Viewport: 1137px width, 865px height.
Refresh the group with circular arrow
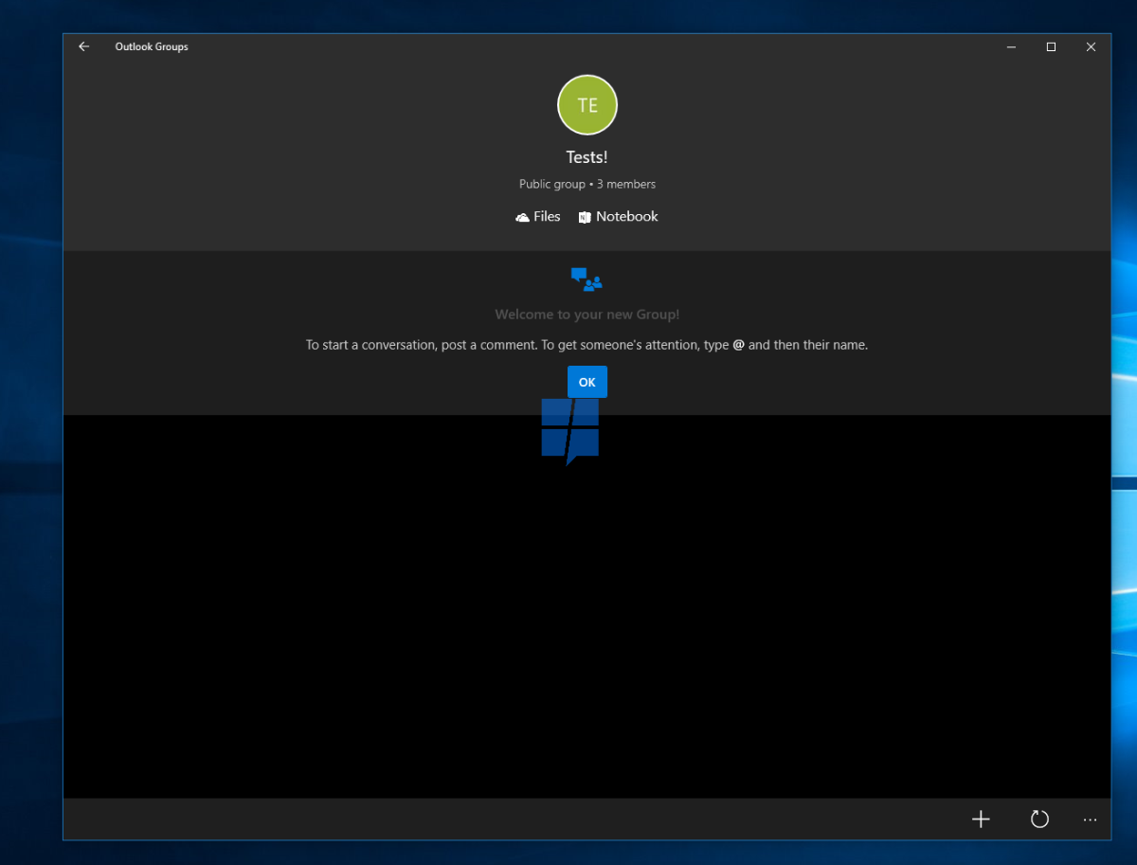1039,820
